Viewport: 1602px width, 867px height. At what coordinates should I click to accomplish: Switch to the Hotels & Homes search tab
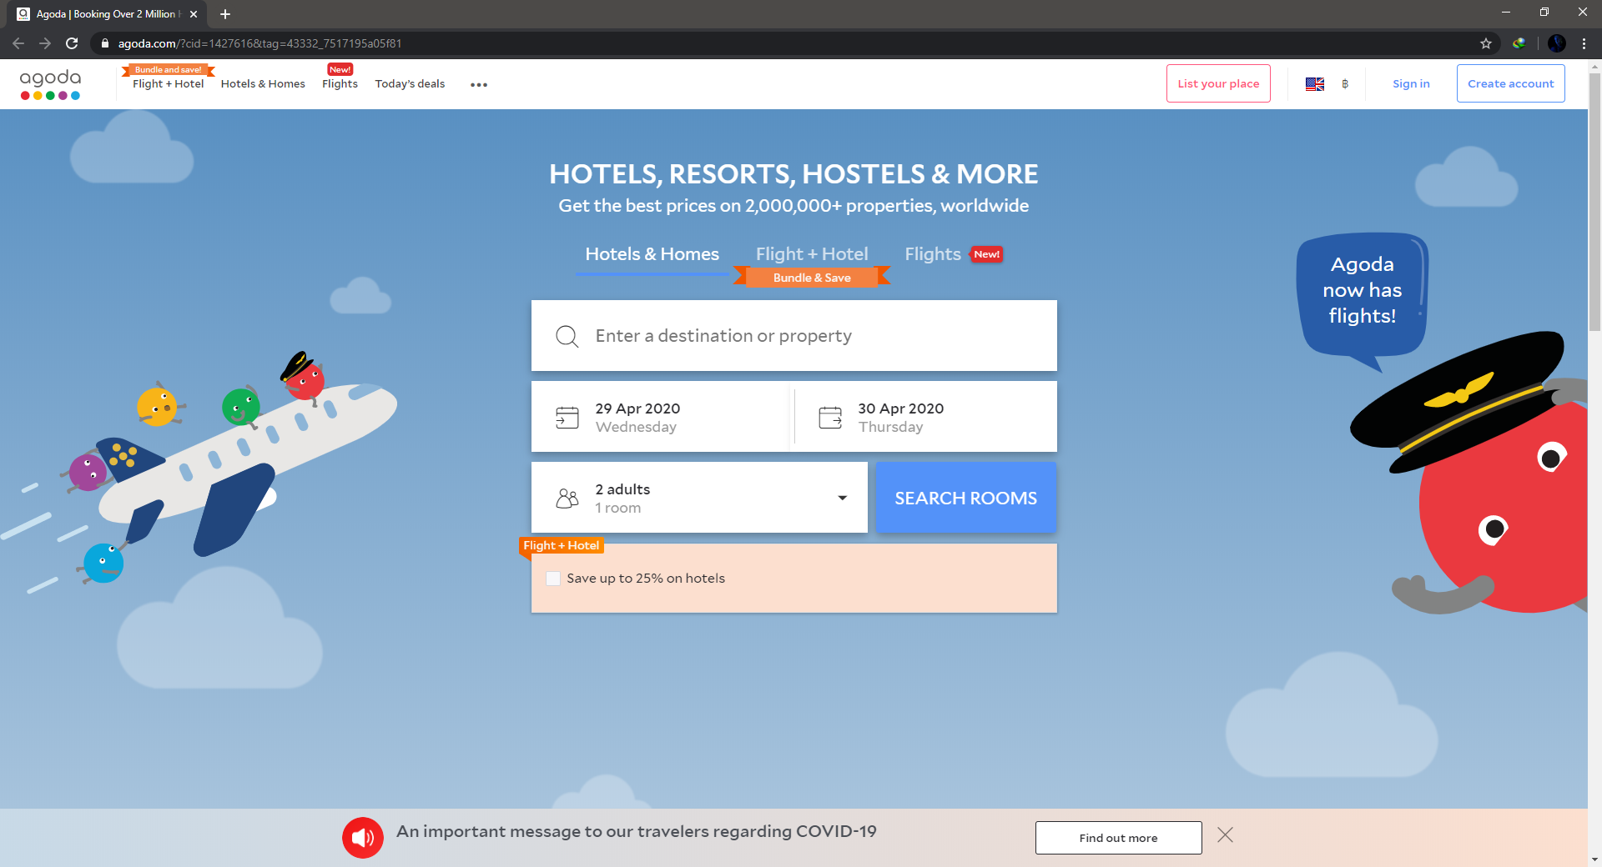[652, 254]
